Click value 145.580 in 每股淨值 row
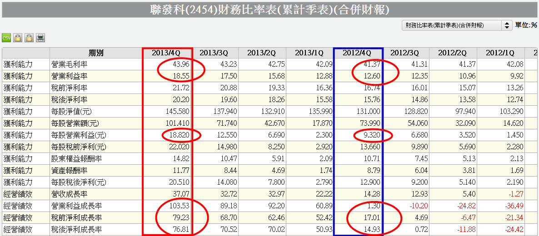 point(177,111)
